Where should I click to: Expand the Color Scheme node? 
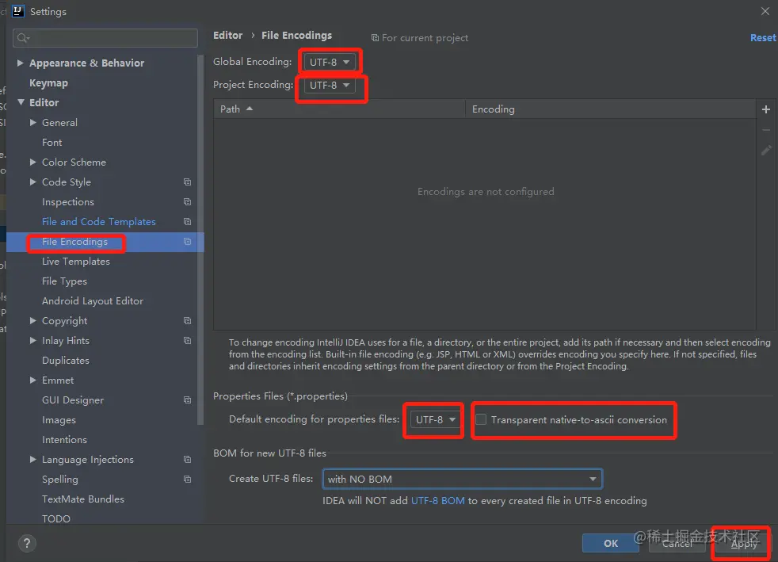point(32,162)
